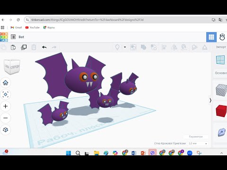
Task: Click the cast/screen icon in address bar
Action: [214, 20]
